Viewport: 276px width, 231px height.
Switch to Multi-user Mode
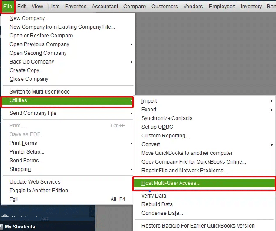[67, 92]
